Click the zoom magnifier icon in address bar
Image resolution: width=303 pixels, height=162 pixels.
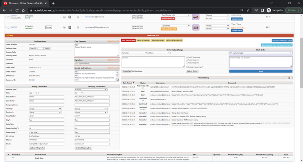click(242, 10)
